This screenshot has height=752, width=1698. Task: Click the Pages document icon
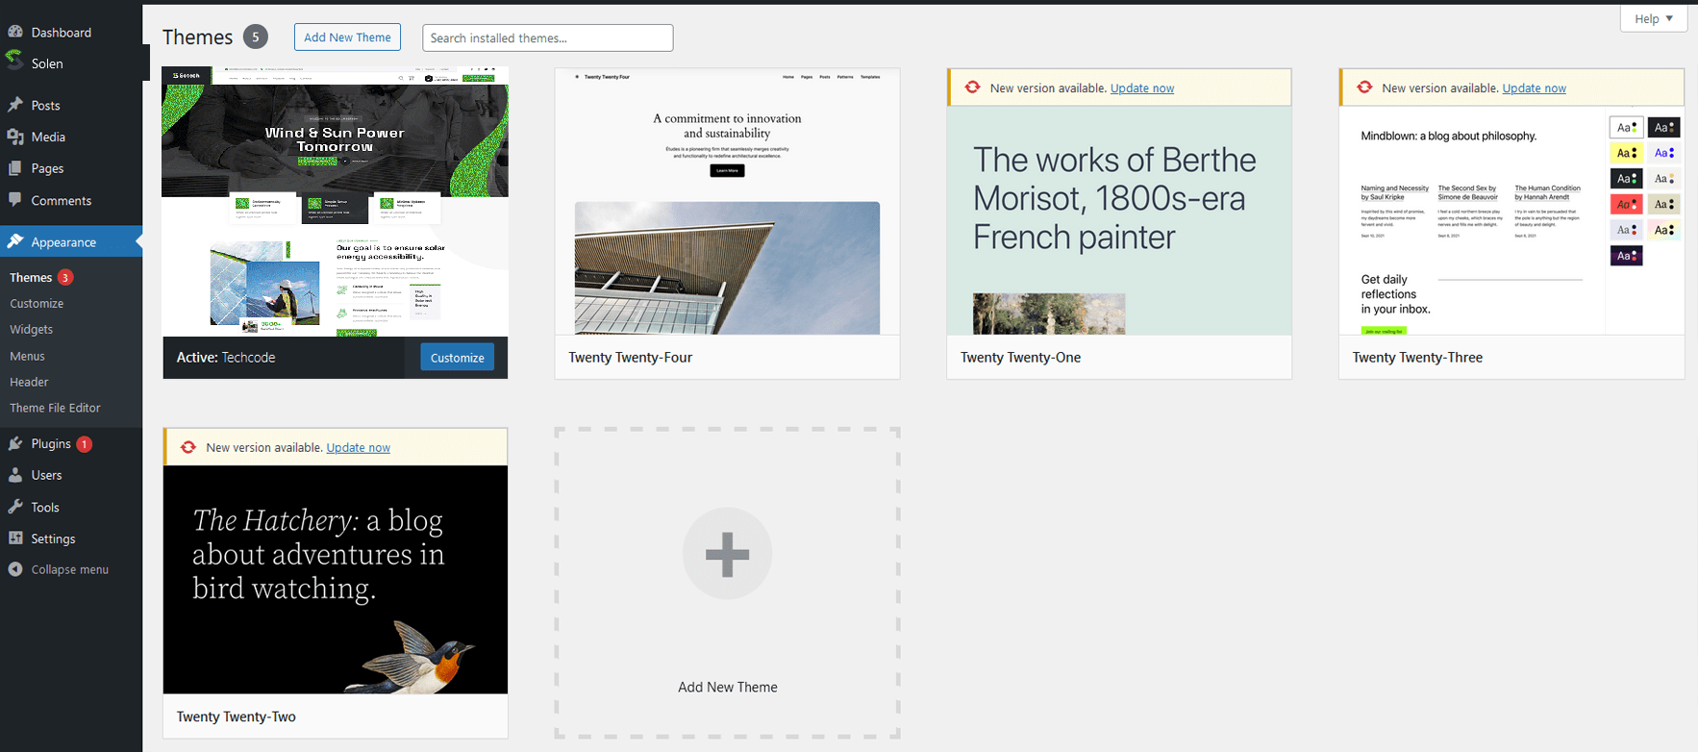(x=15, y=168)
